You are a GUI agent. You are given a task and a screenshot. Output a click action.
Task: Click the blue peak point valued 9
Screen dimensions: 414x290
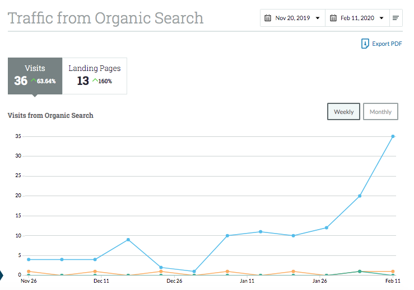coord(128,240)
